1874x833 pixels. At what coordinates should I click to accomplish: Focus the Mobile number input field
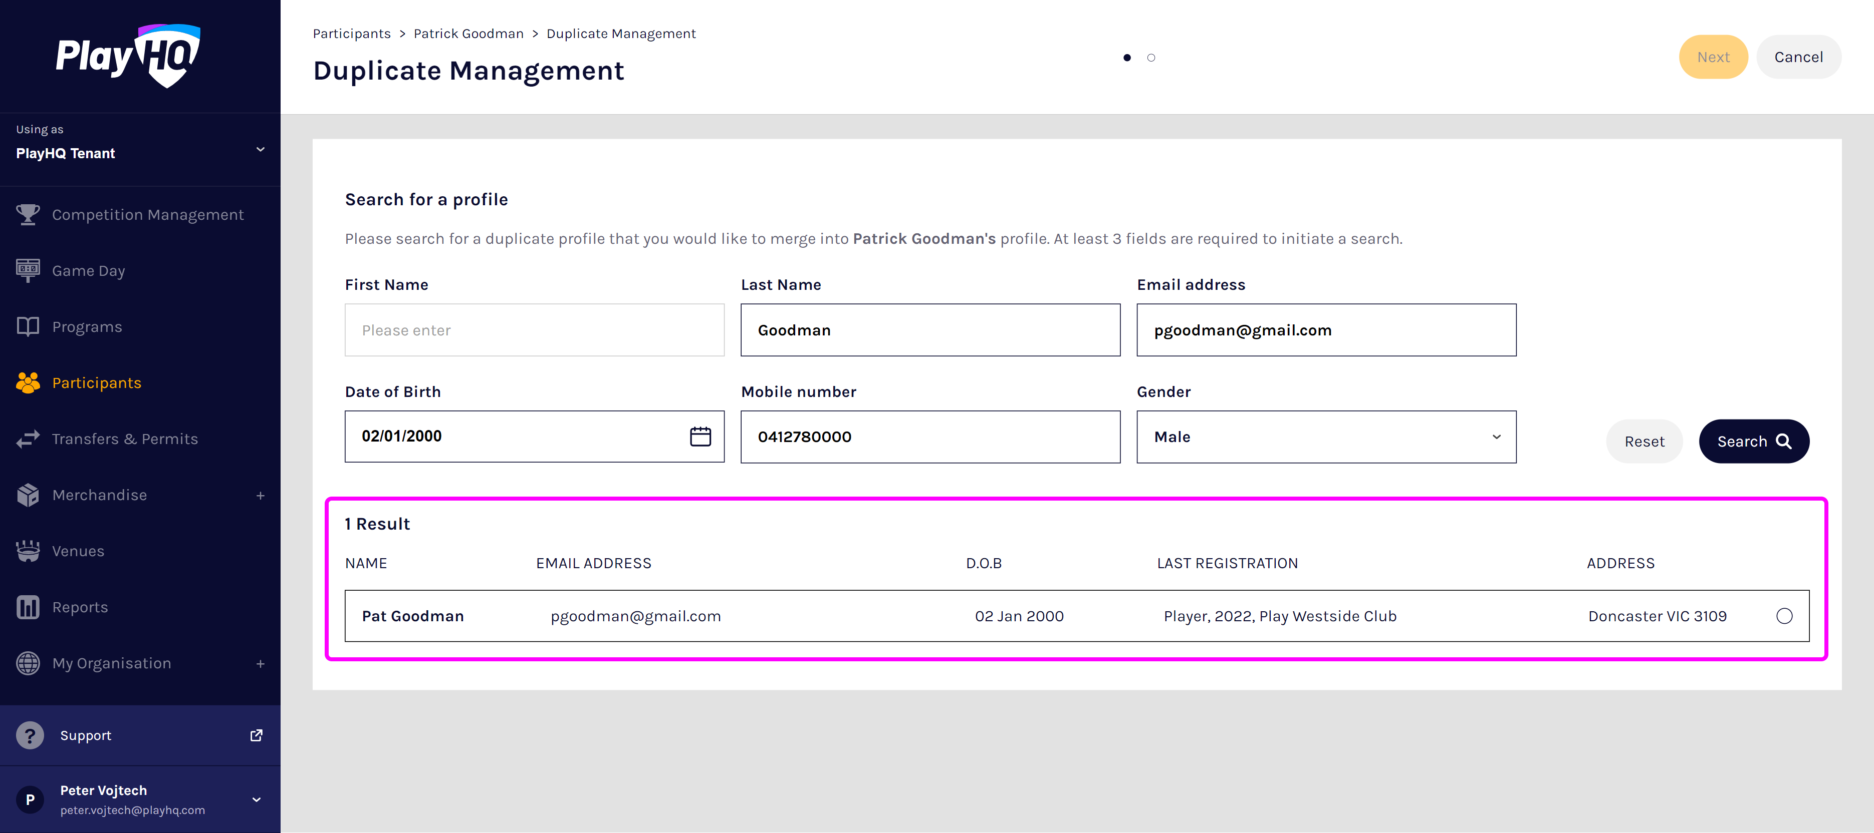(x=929, y=437)
